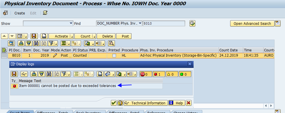Screen dimensions: 285x113
Task: Open Technical Information in the dialog
Action: [x=146, y=103]
